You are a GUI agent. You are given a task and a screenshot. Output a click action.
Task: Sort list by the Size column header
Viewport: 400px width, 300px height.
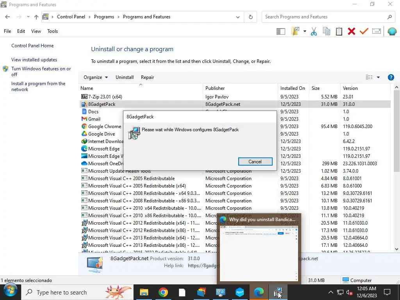[x=325, y=88]
